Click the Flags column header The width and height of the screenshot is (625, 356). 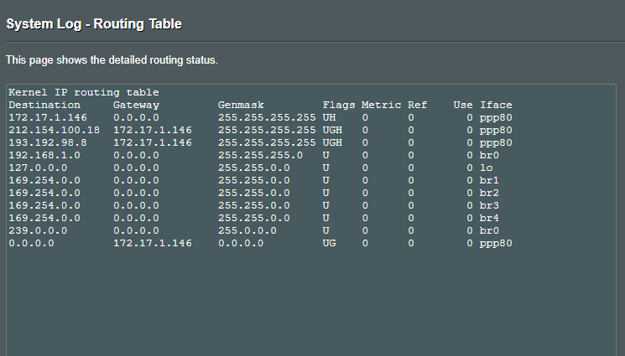[x=339, y=105]
